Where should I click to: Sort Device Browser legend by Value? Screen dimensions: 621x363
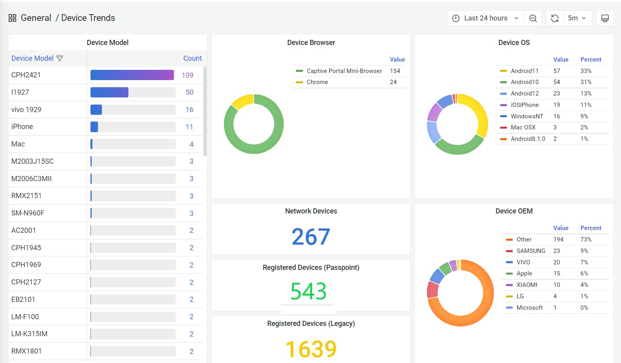397,60
